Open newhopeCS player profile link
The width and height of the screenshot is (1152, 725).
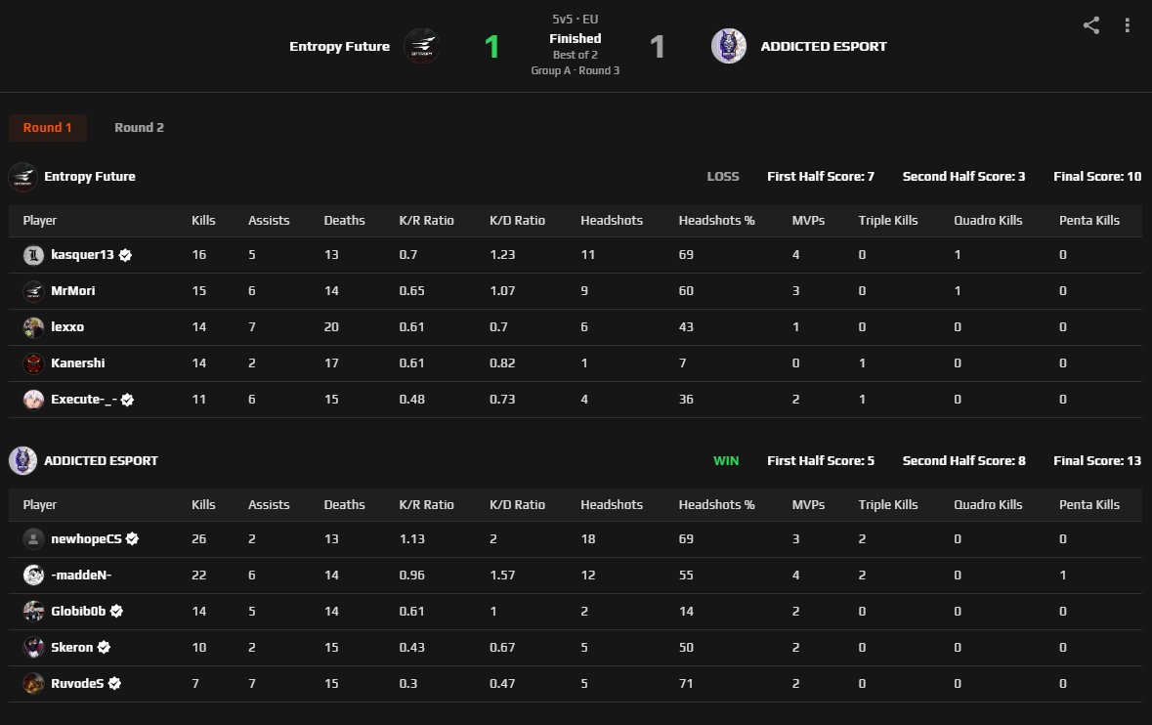86,538
